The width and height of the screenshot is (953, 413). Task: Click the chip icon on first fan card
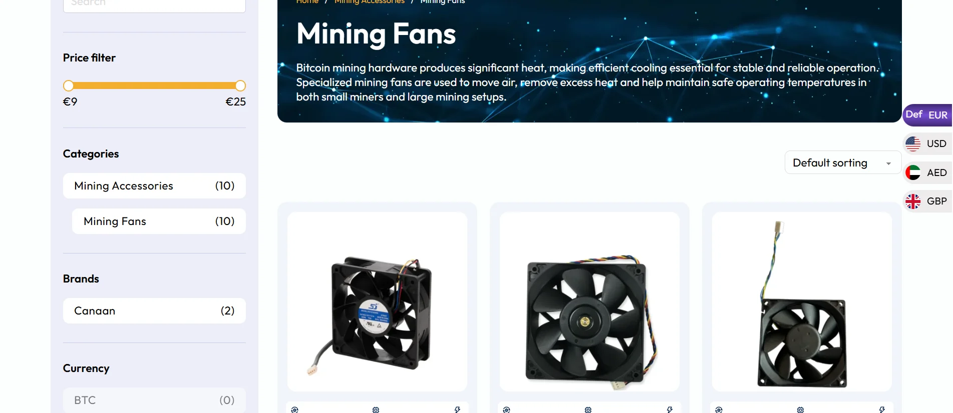click(376, 409)
